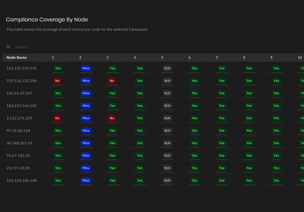
Task: Click the search magnifier icon
Action: (x=9, y=47)
